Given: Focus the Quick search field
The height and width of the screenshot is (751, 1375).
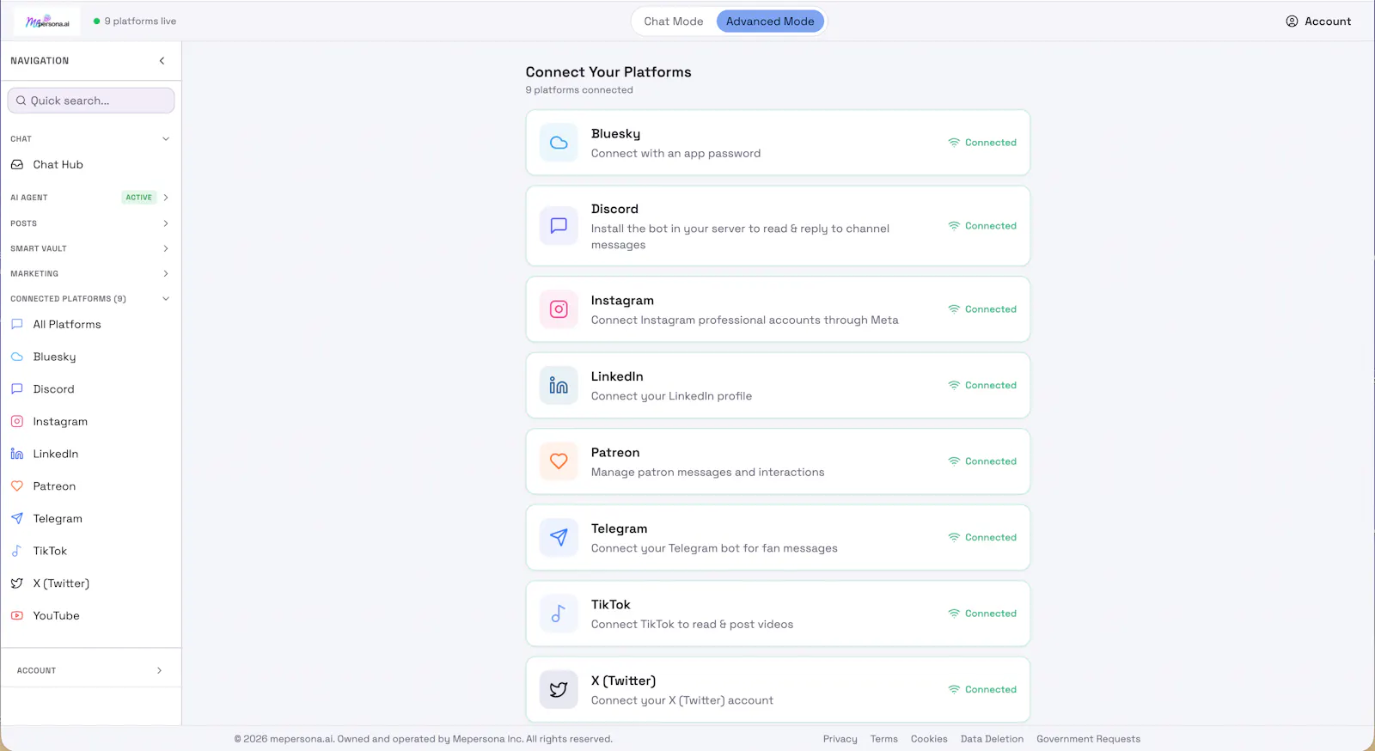Looking at the screenshot, I should click(x=91, y=101).
